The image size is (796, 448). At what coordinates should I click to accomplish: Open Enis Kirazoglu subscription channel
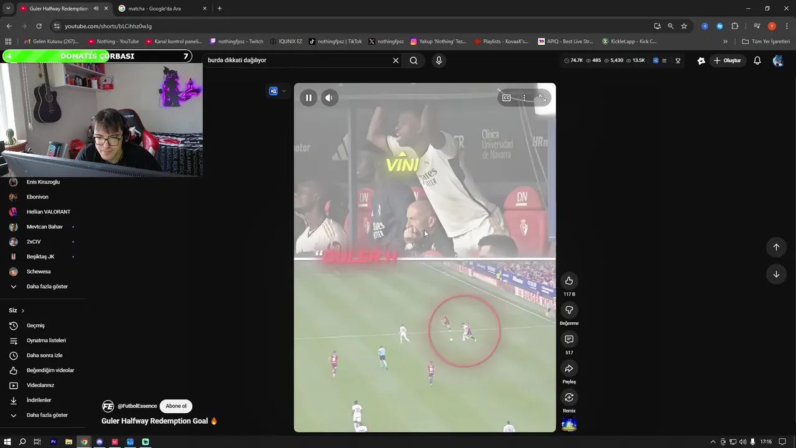point(42,182)
